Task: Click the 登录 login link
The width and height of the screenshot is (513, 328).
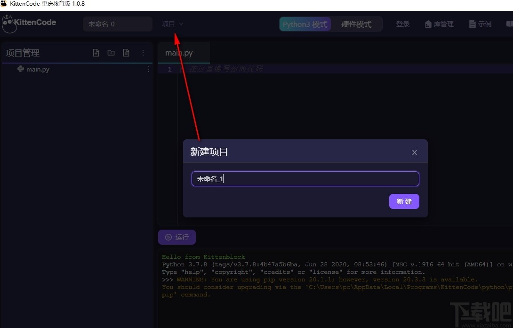Action: tap(403, 24)
